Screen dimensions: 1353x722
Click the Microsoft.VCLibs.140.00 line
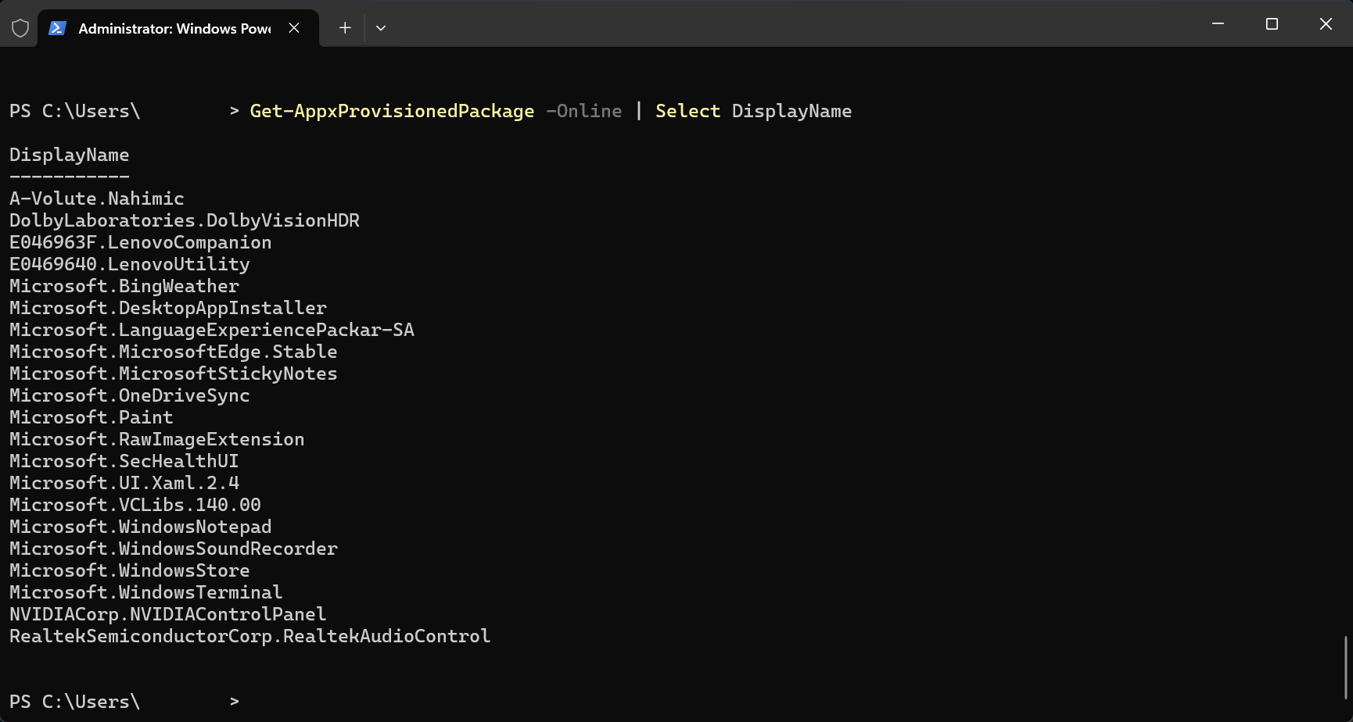[x=135, y=505]
